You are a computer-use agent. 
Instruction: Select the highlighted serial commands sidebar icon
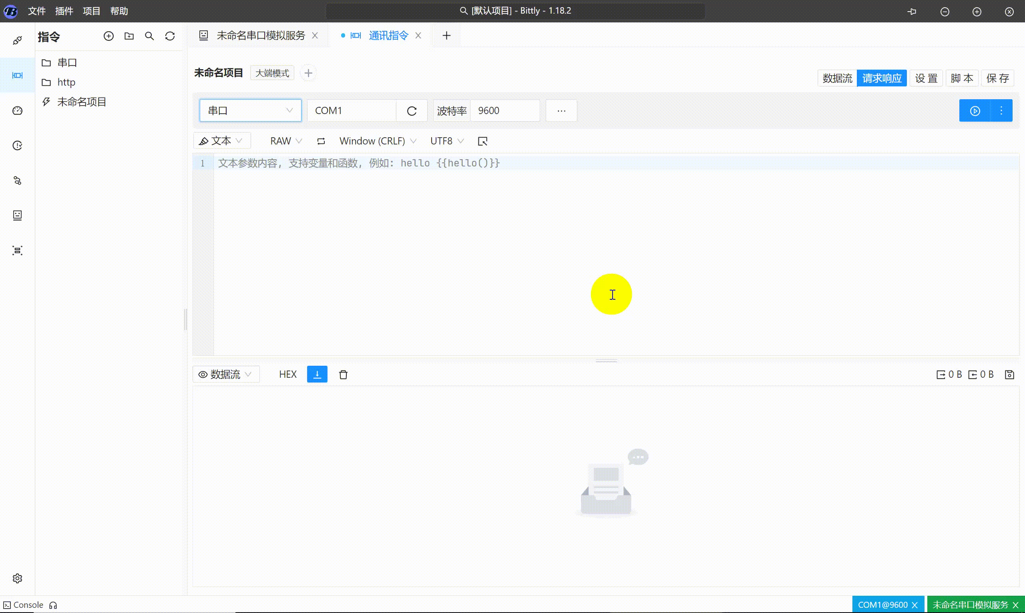pyautogui.click(x=17, y=76)
